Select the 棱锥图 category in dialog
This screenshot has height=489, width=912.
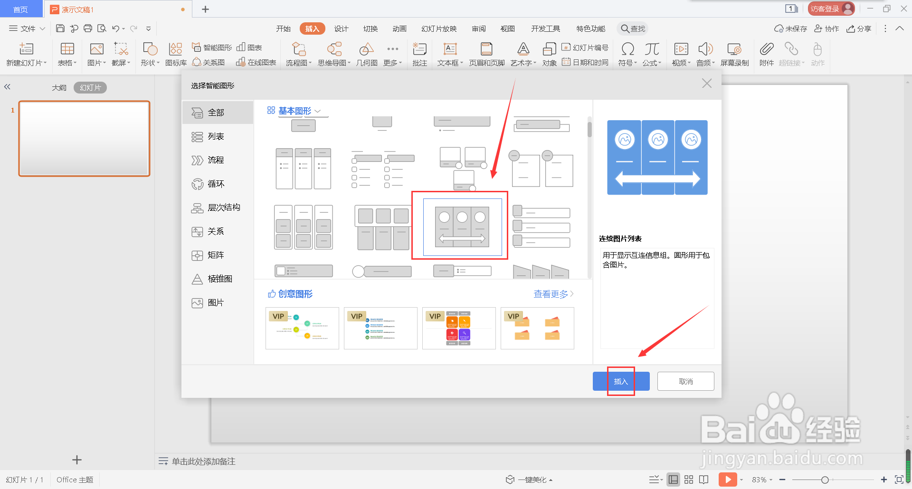[218, 279]
